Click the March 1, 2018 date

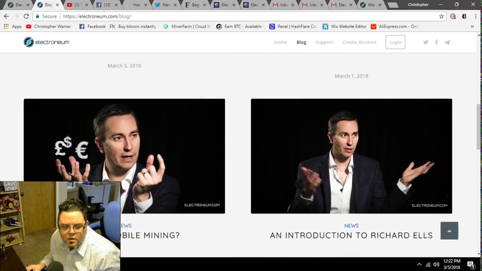[x=351, y=76]
